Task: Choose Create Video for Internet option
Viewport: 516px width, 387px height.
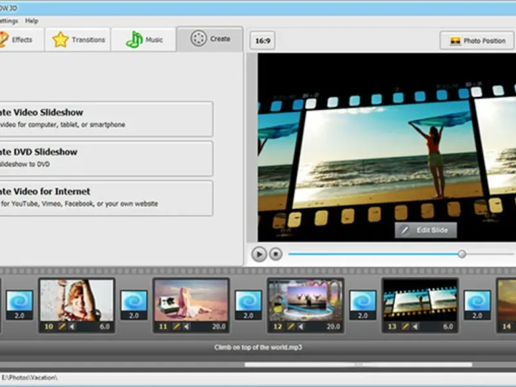Action: [106, 198]
